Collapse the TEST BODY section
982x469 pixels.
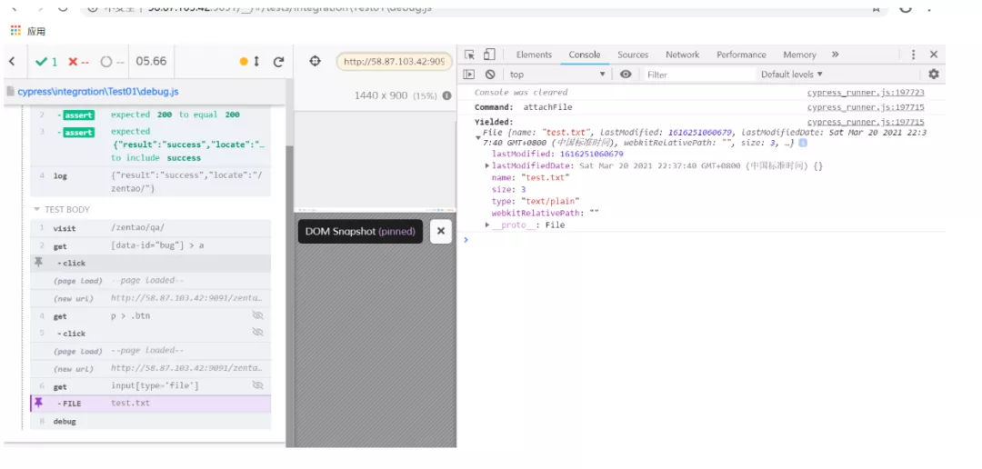[x=62, y=209]
